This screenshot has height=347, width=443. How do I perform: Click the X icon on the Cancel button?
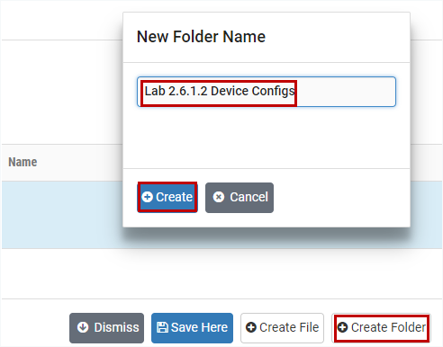pos(219,197)
